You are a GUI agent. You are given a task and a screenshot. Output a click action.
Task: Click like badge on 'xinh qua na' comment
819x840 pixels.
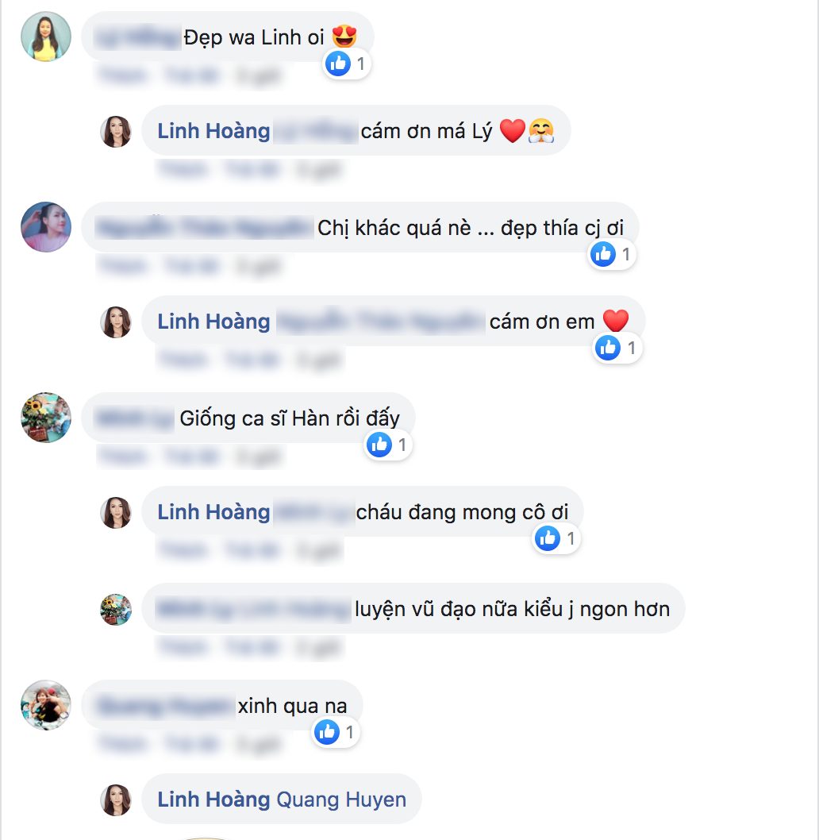point(336,732)
